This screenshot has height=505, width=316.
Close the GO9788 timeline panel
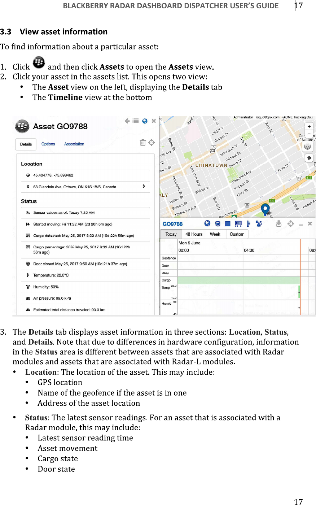coord(310,224)
